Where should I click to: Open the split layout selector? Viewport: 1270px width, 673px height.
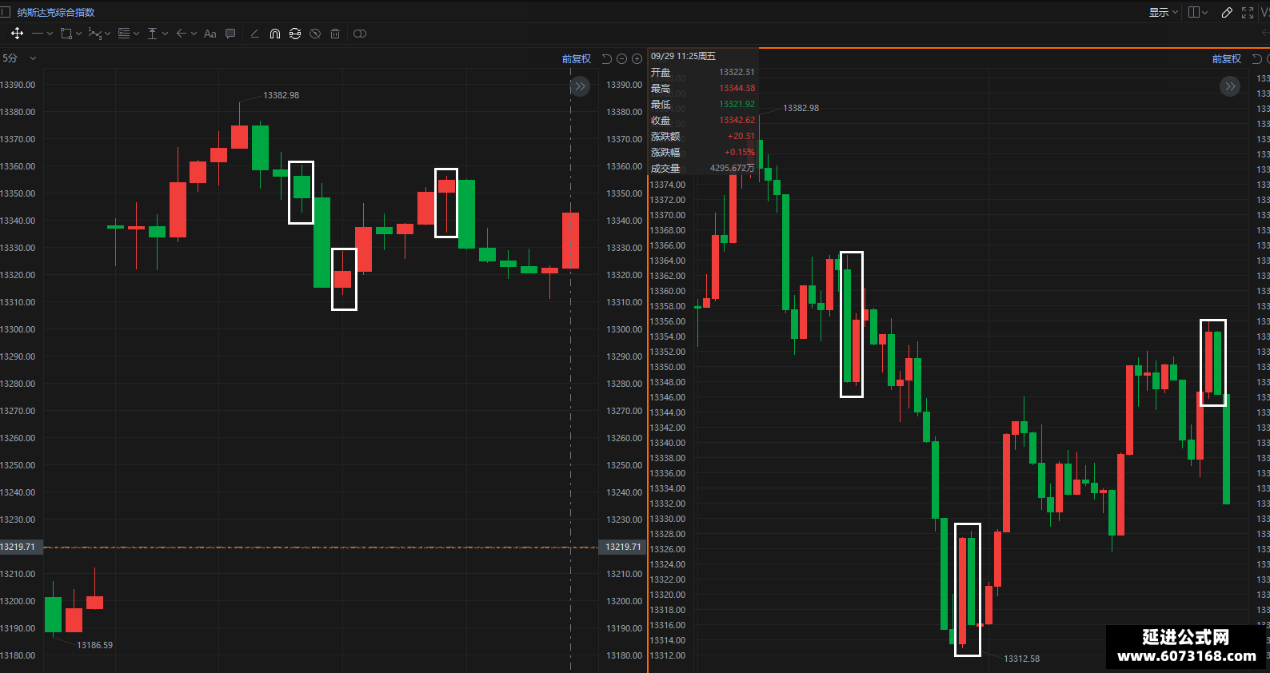click(x=1198, y=12)
